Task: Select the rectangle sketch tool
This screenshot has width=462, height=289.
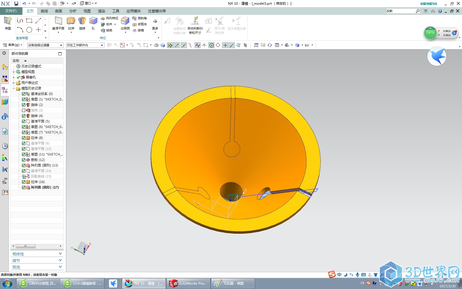Action: click(x=29, y=21)
